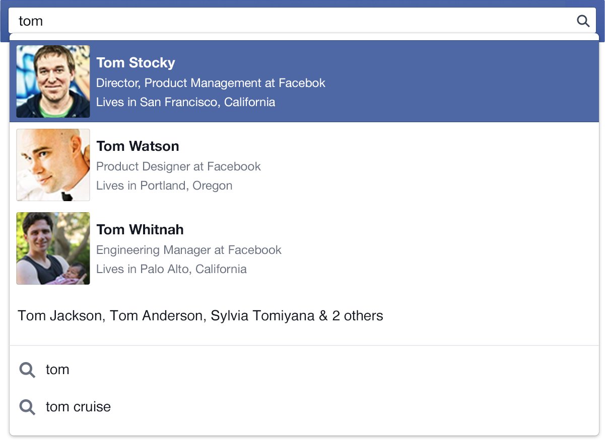Search for the 'tom' suggestion
The image size is (605, 440).
57,370
